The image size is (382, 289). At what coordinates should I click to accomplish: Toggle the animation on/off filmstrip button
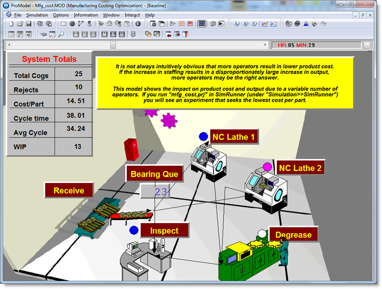click(x=202, y=23)
